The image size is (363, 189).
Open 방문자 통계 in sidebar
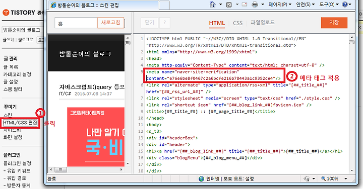pos(17,185)
